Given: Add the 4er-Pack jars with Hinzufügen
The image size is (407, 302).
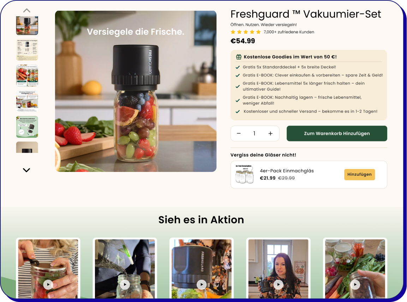Looking at the screenshot, I should click(359, 175).
